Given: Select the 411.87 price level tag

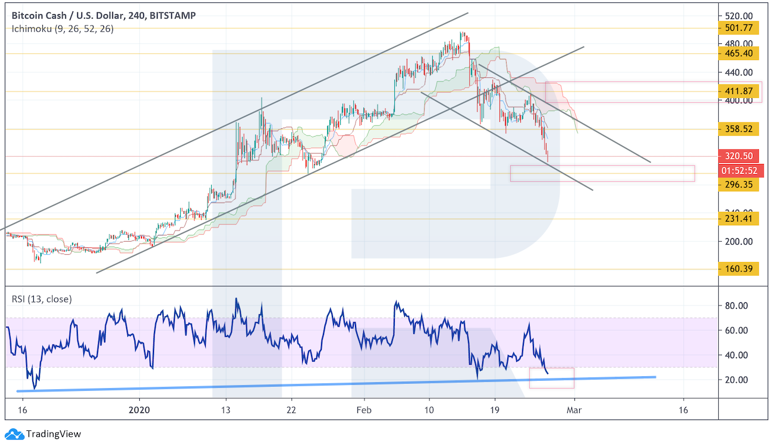Looking at the screenshot, I should coord(739,92).
